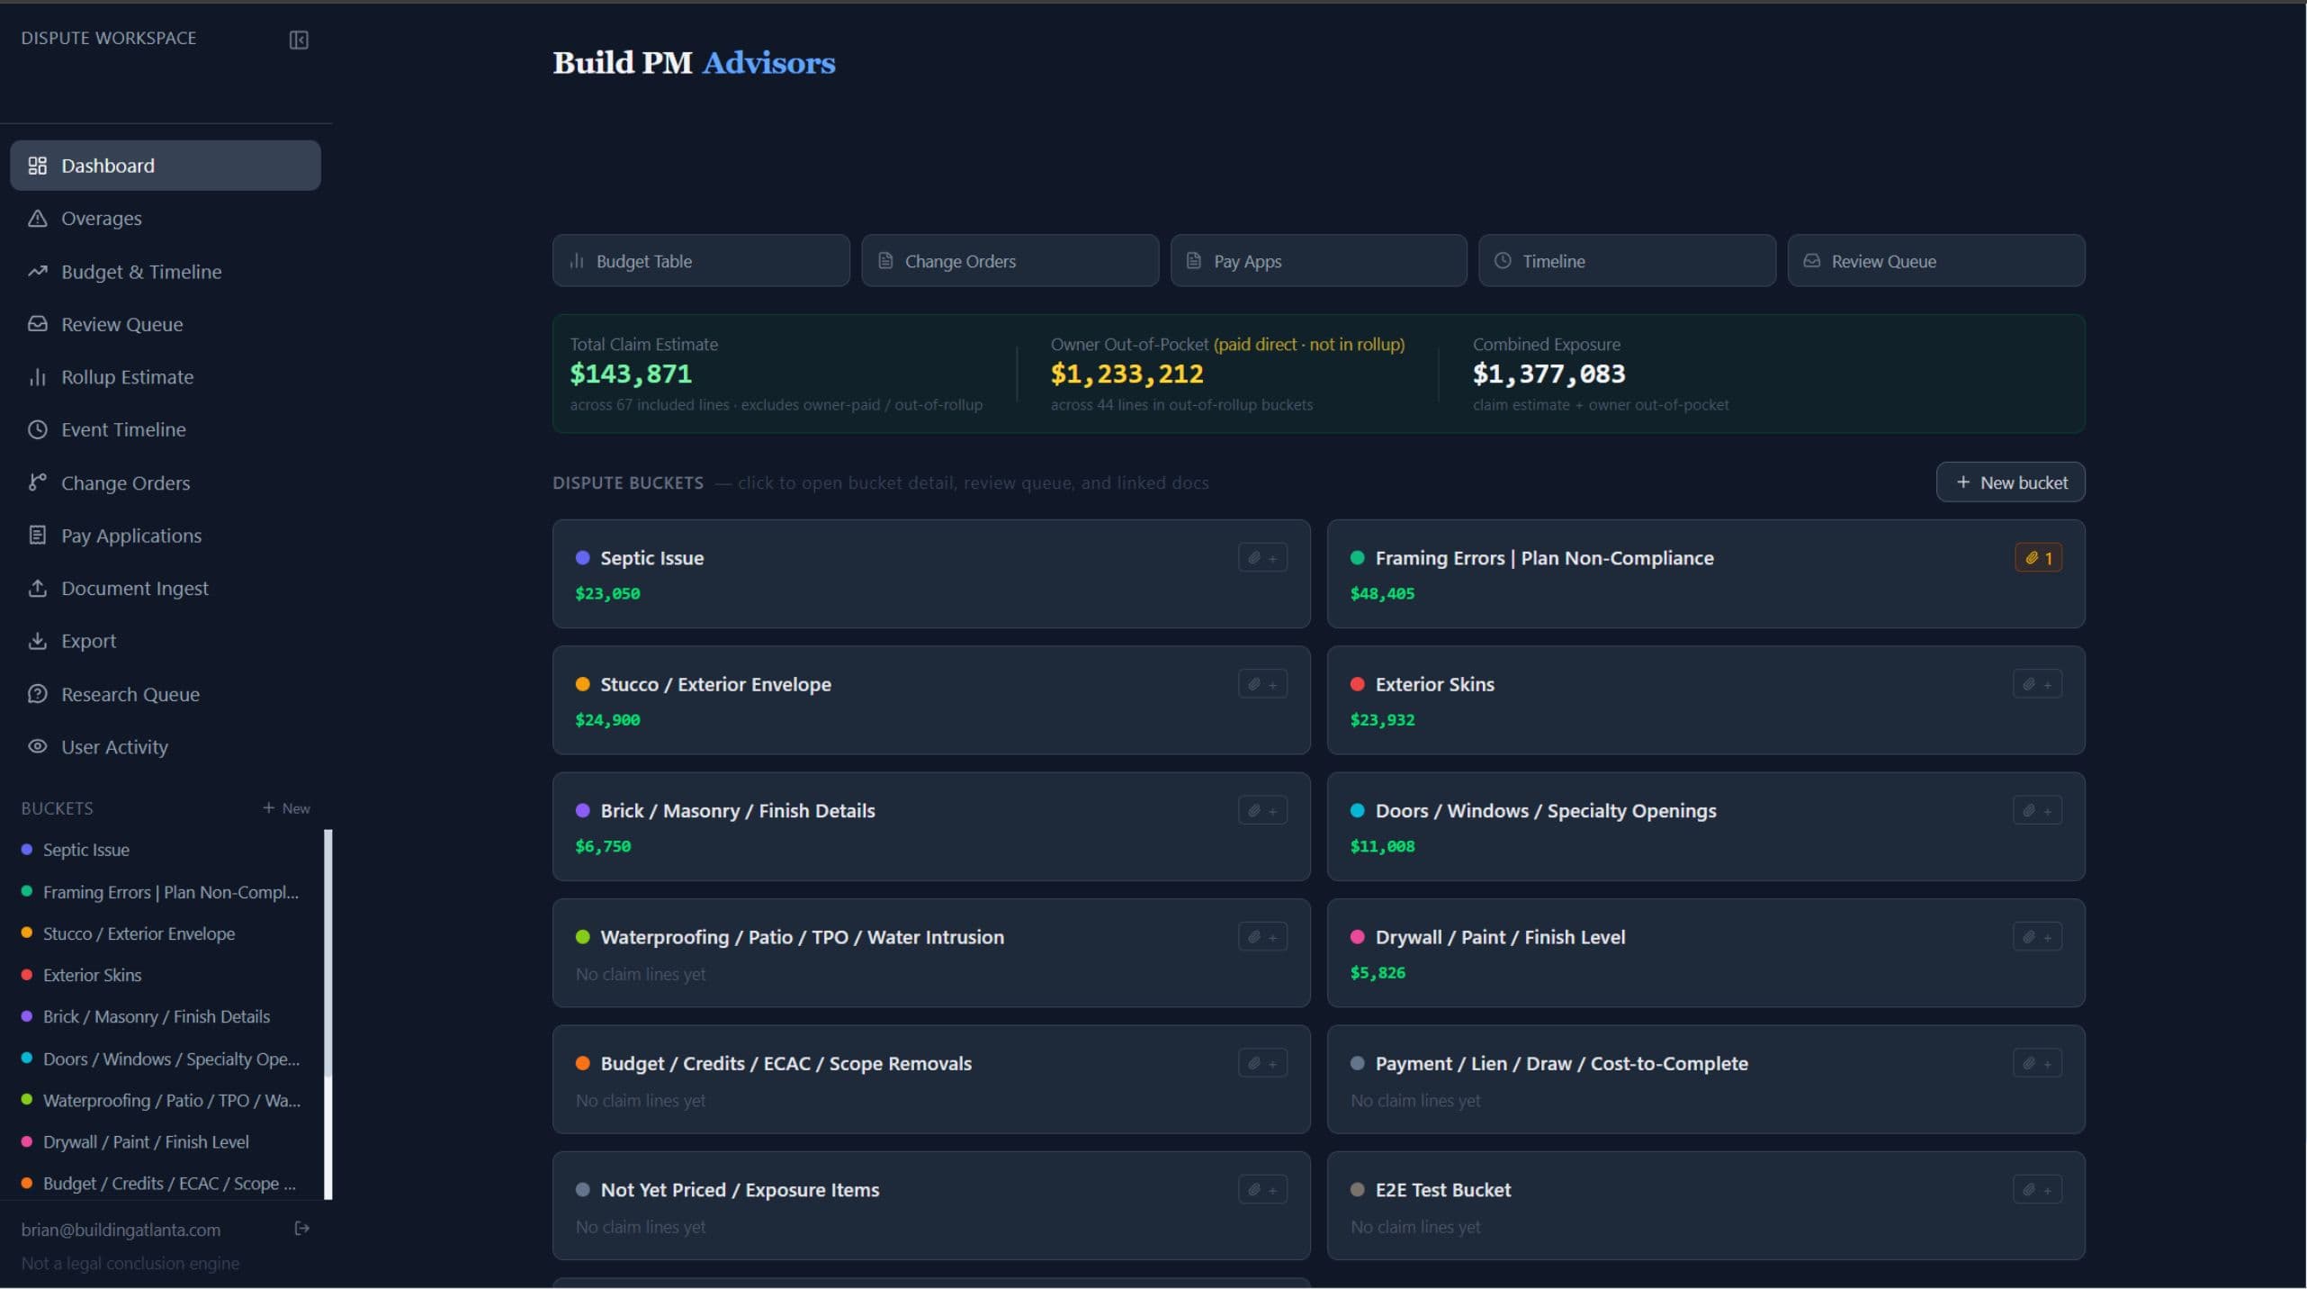2307x1289 pixels.
Task: Open Drywall / Paint / Finish Level card
Action: 1706,952
